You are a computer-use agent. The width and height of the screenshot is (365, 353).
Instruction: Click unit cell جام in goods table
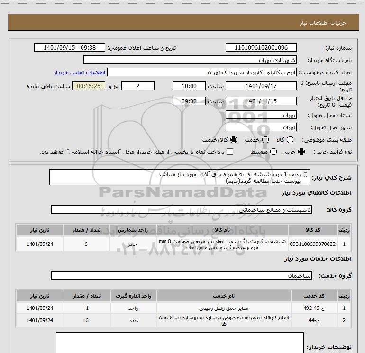click(x=133, y=244)
